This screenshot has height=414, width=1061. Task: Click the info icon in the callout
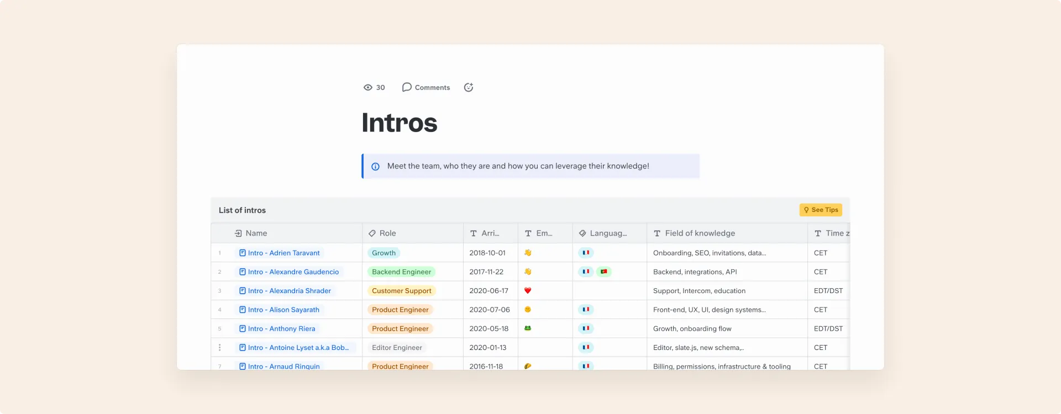(375, 166)
